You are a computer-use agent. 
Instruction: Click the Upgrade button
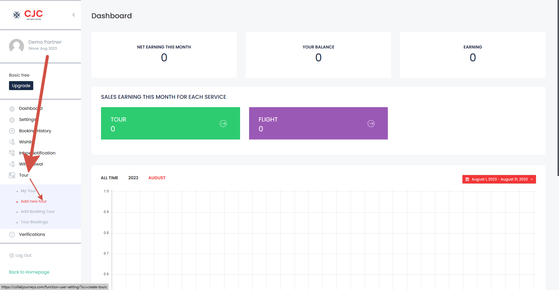tap(21, 86)
